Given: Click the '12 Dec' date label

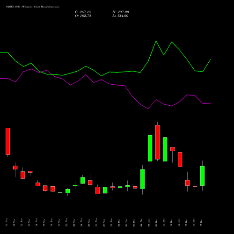Looking at the screenshot, I should (179, 222).
